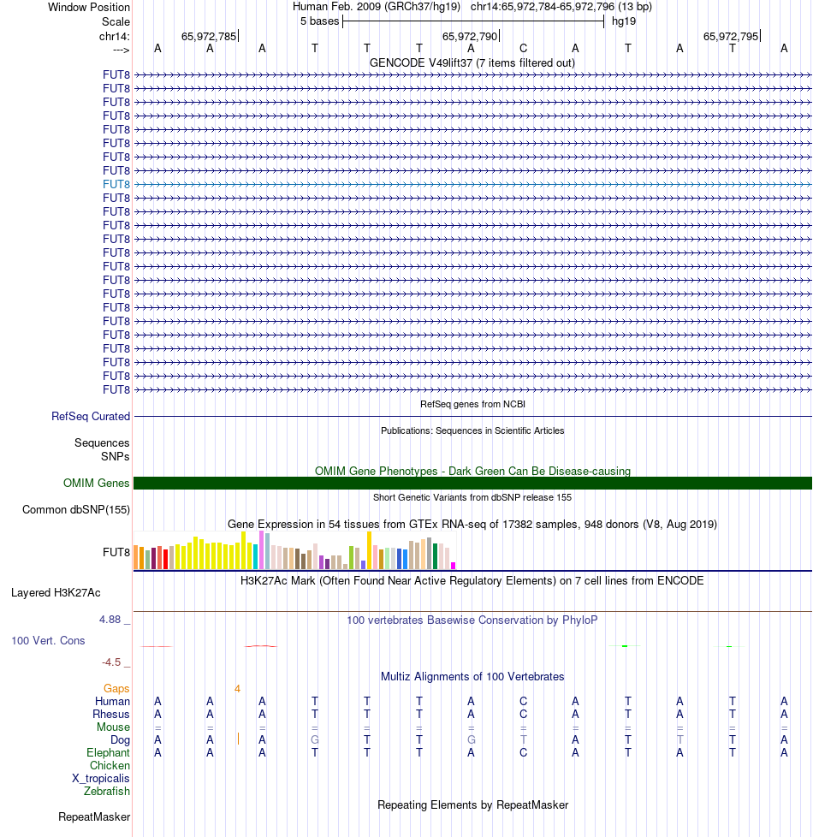Click the 'C' base in the top ruler row
Viewport: 813px width, 837px height.
[523, 49]
